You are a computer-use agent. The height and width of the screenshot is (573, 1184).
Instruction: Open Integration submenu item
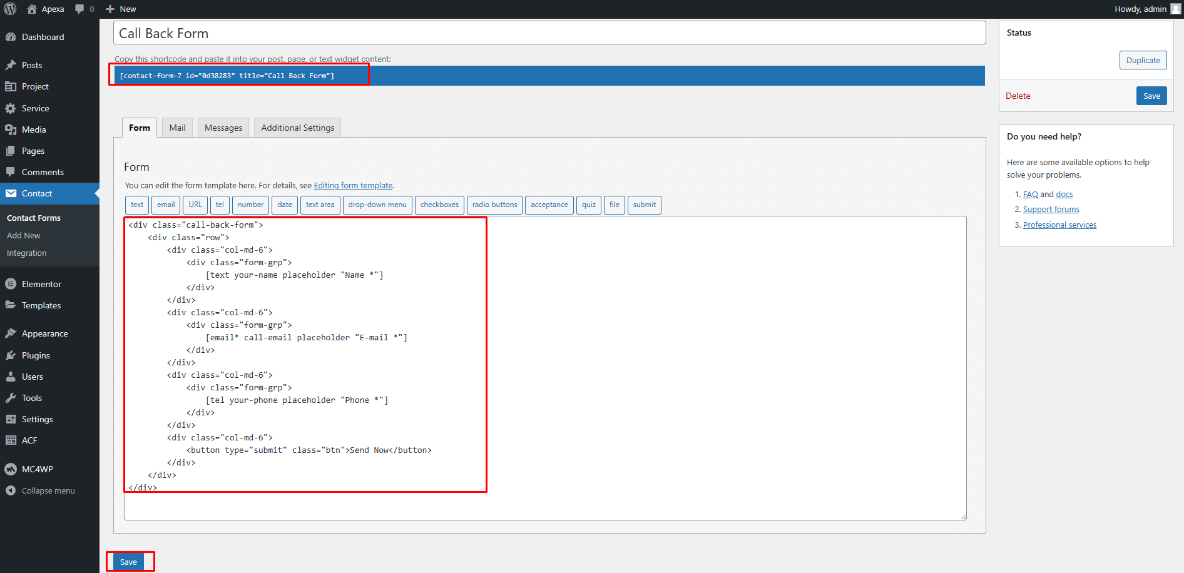[27, 253]
